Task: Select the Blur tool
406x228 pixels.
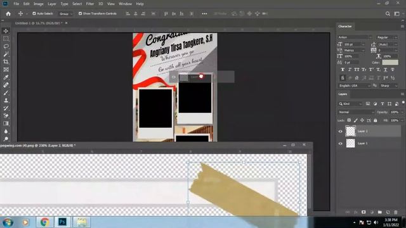Action: coord(6,131)
